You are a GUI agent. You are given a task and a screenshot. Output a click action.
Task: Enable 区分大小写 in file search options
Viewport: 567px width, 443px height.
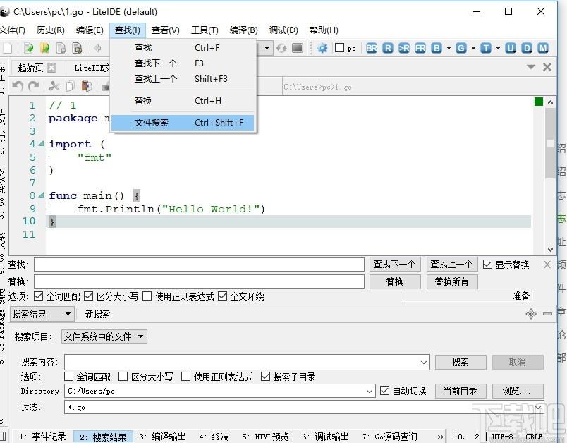tap(123, 377)
